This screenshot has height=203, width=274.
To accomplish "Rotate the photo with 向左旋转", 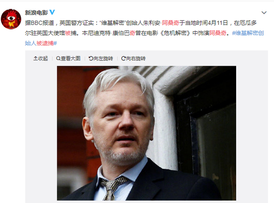I will pyautogui.click(x=101, y=58).
